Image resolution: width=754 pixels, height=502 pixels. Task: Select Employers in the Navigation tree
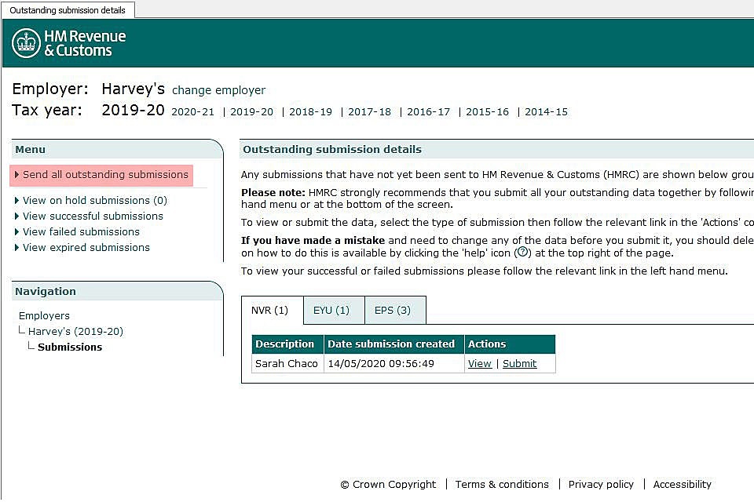[x=44, y=316]
